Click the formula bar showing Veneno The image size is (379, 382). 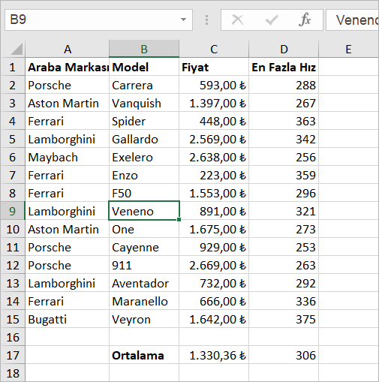point(352,20)
